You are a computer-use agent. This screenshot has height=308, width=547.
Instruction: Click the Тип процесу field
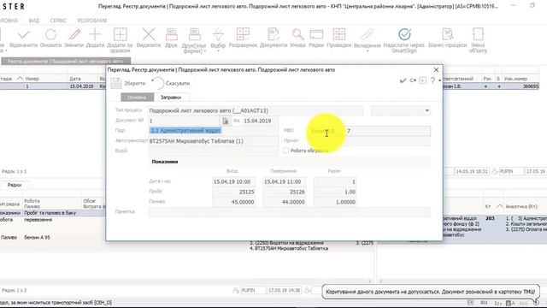pyautogui.click(x=256, y=110)
